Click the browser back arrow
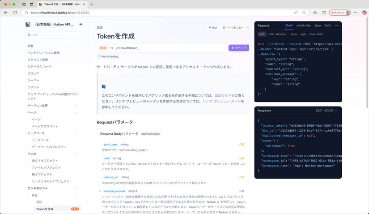 click(x=6, y=13)
